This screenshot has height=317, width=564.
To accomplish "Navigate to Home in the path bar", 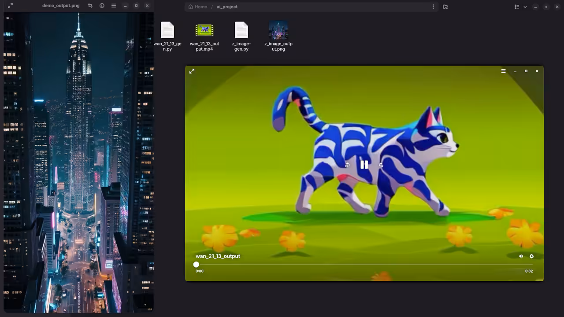I will pyautogui.click(x=197, y=7).
